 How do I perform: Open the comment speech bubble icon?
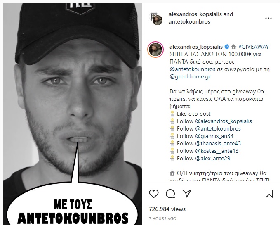(170, 194)
